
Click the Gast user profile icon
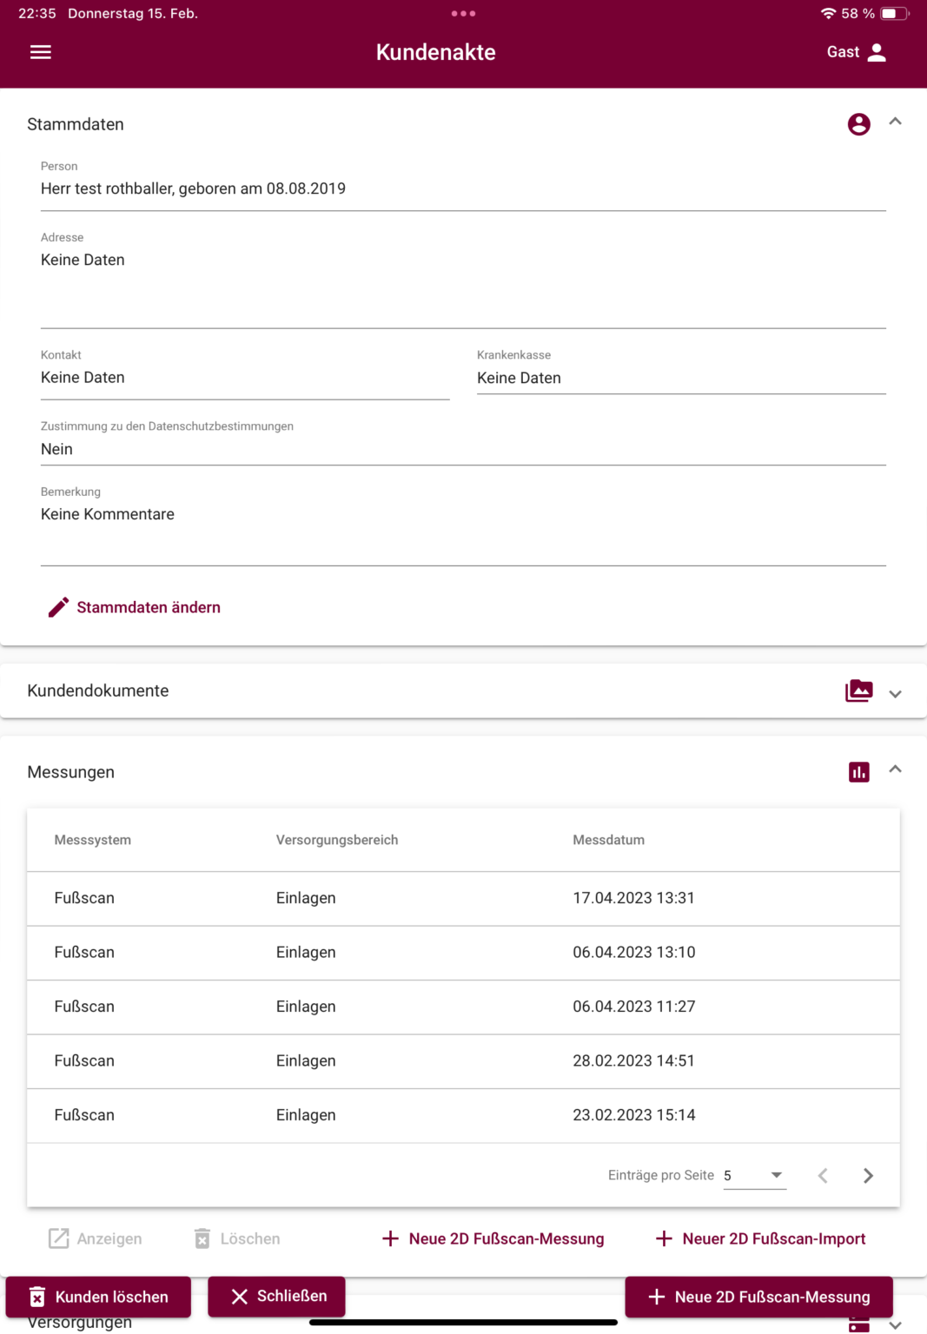pyautogui.click(x=877, y=52)
